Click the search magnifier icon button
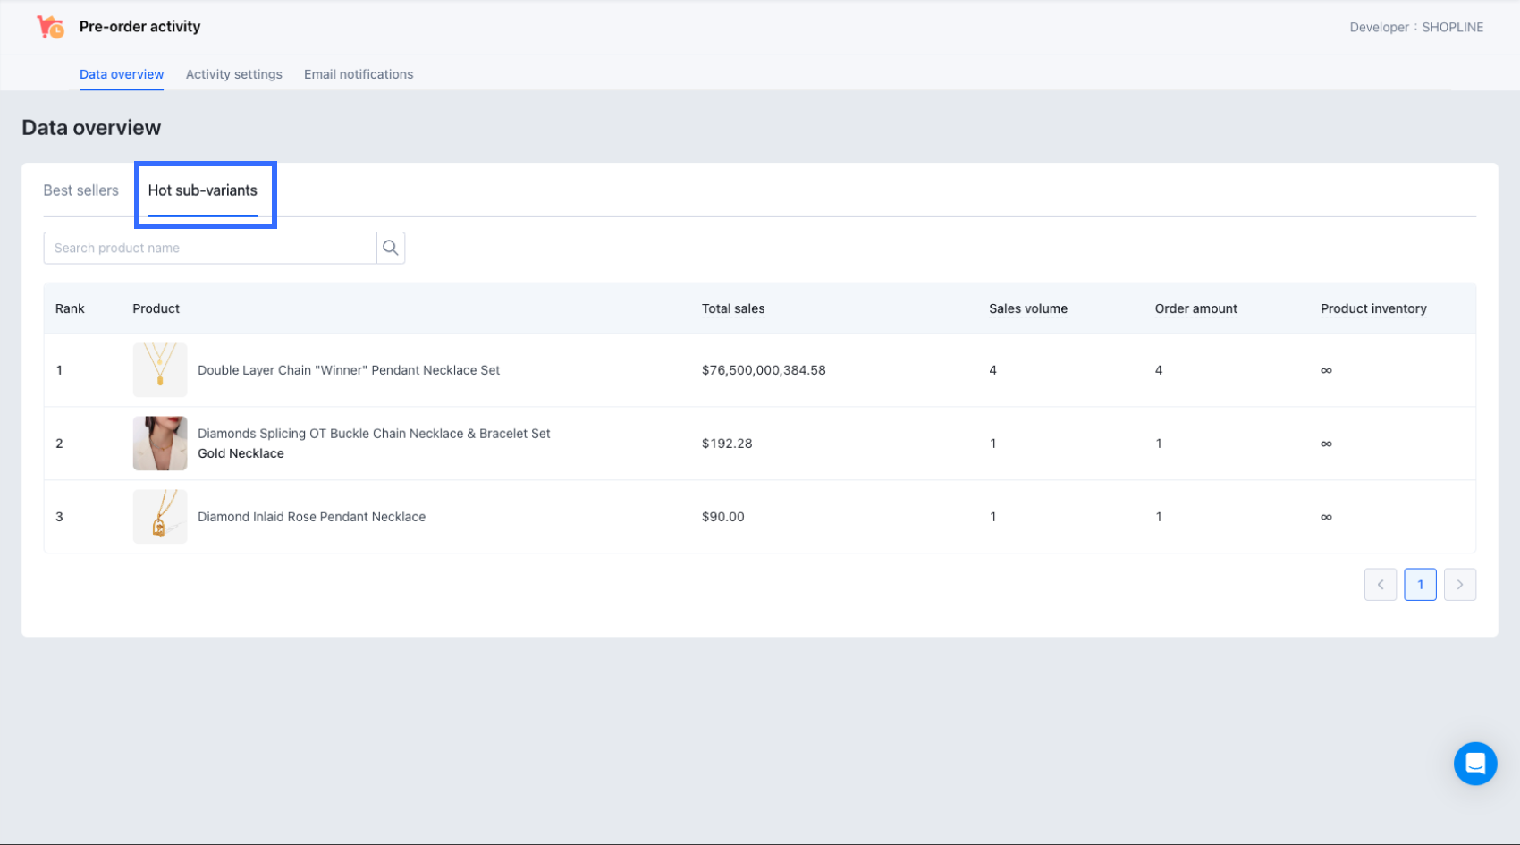This screenshot has height=845, width=1520. tap(390, 248)
